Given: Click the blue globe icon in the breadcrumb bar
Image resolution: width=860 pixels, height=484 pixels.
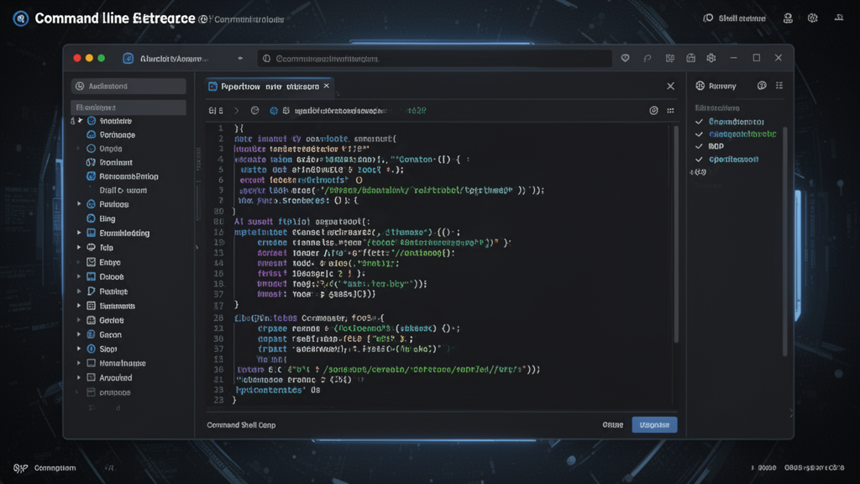Looking at the screenshot, I should click(x=274, y=110).
